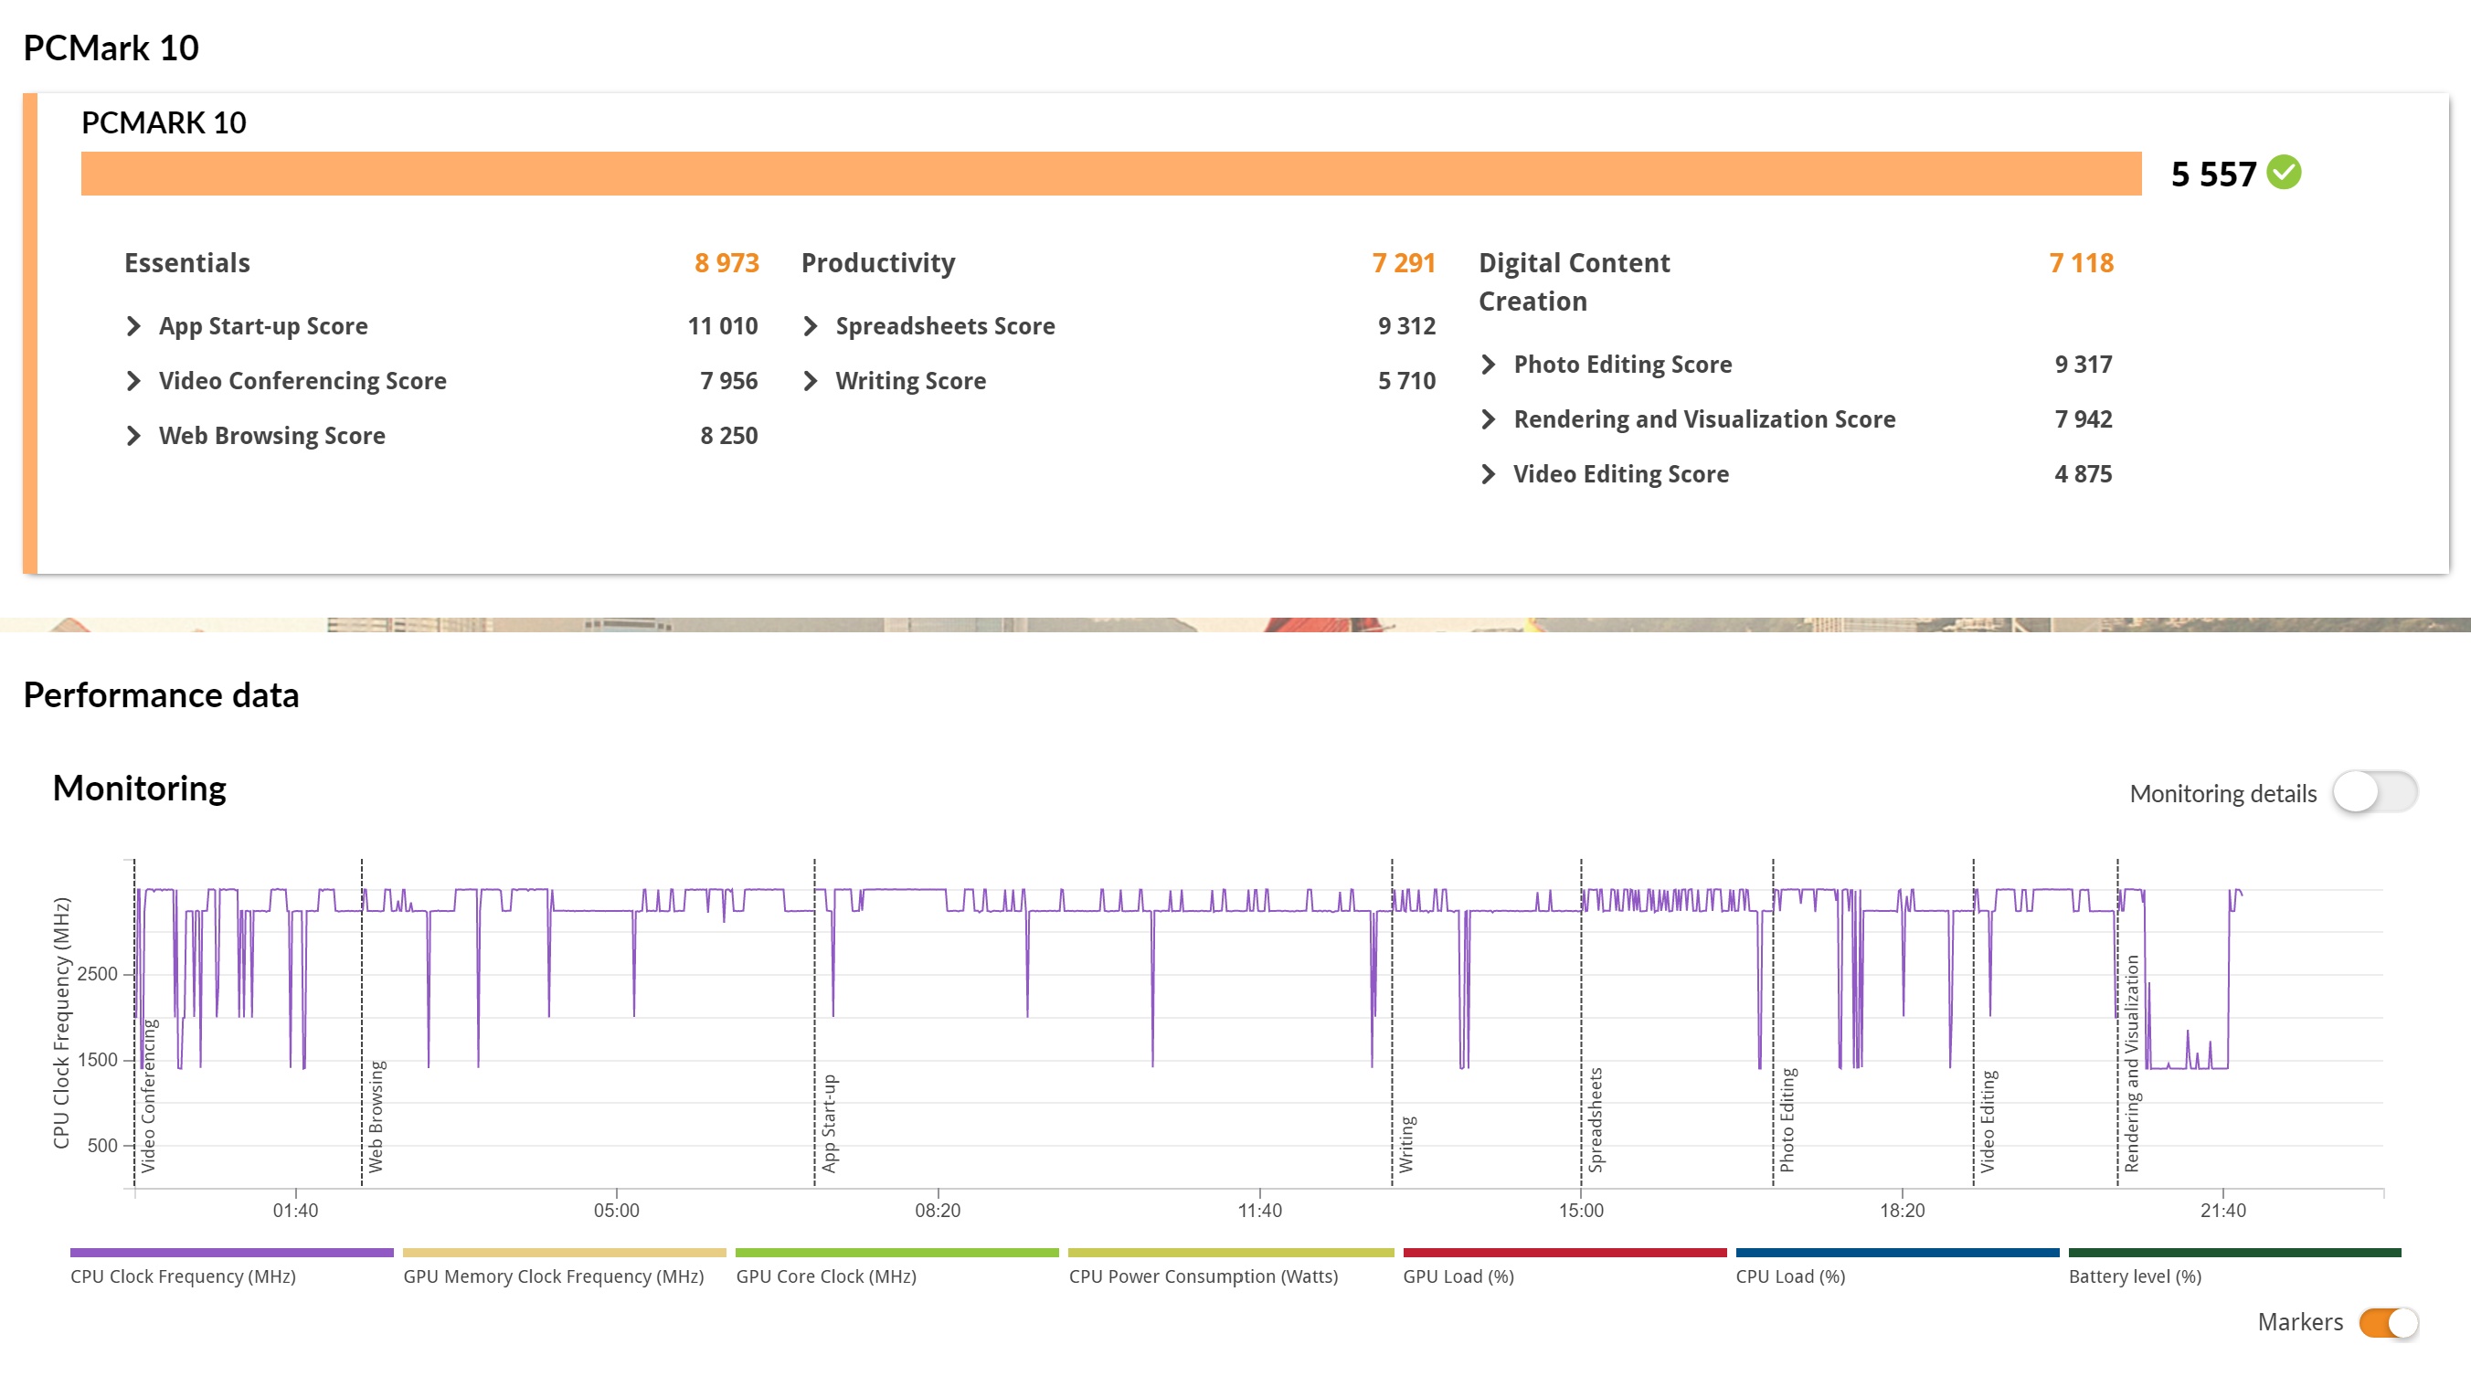Click the 7 956 Video Conferencing value
Screen dimensions: 2471x1387
(729, 381)
